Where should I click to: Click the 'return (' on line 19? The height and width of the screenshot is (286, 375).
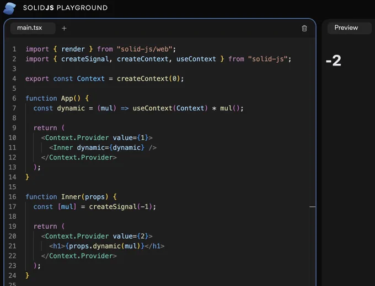[49, 227]
